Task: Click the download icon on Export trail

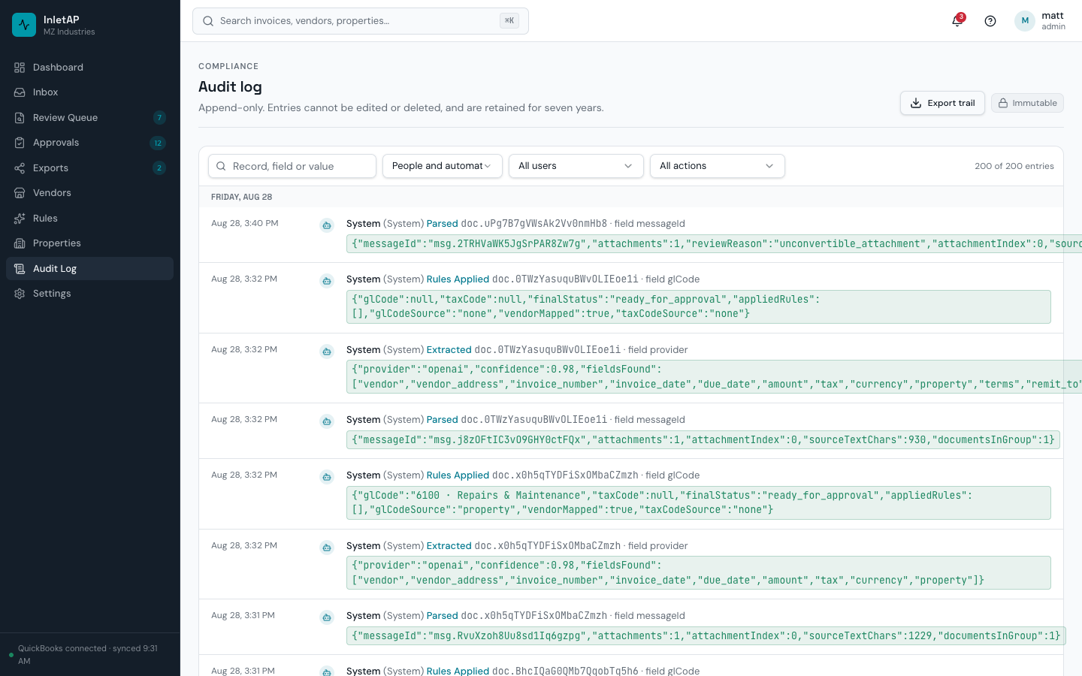Action: tap(916, 103)
